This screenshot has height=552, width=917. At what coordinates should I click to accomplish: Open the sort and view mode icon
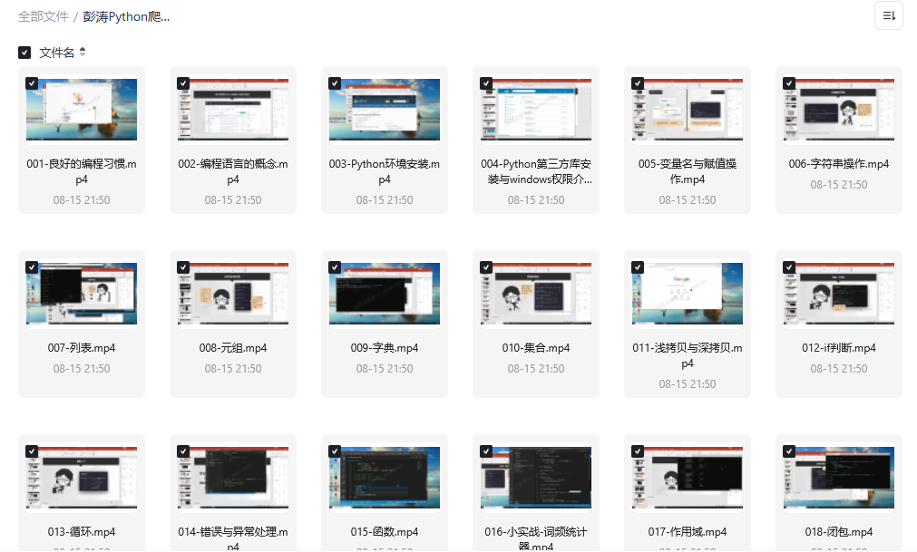tap(888, 15)
